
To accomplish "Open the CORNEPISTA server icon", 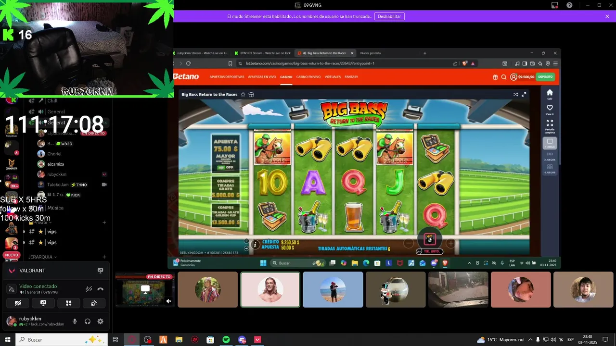I will tap(12, 163).
